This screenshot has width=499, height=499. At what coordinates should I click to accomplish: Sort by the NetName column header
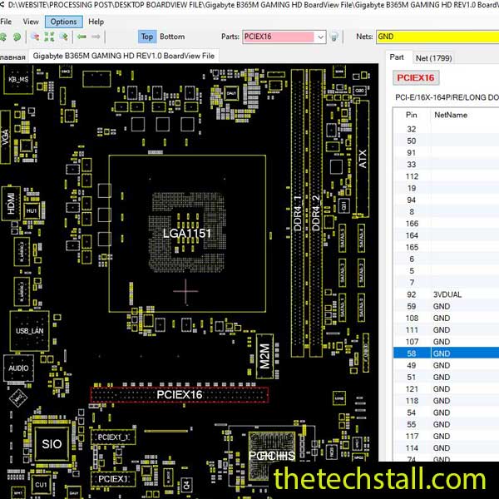point(450,115)
